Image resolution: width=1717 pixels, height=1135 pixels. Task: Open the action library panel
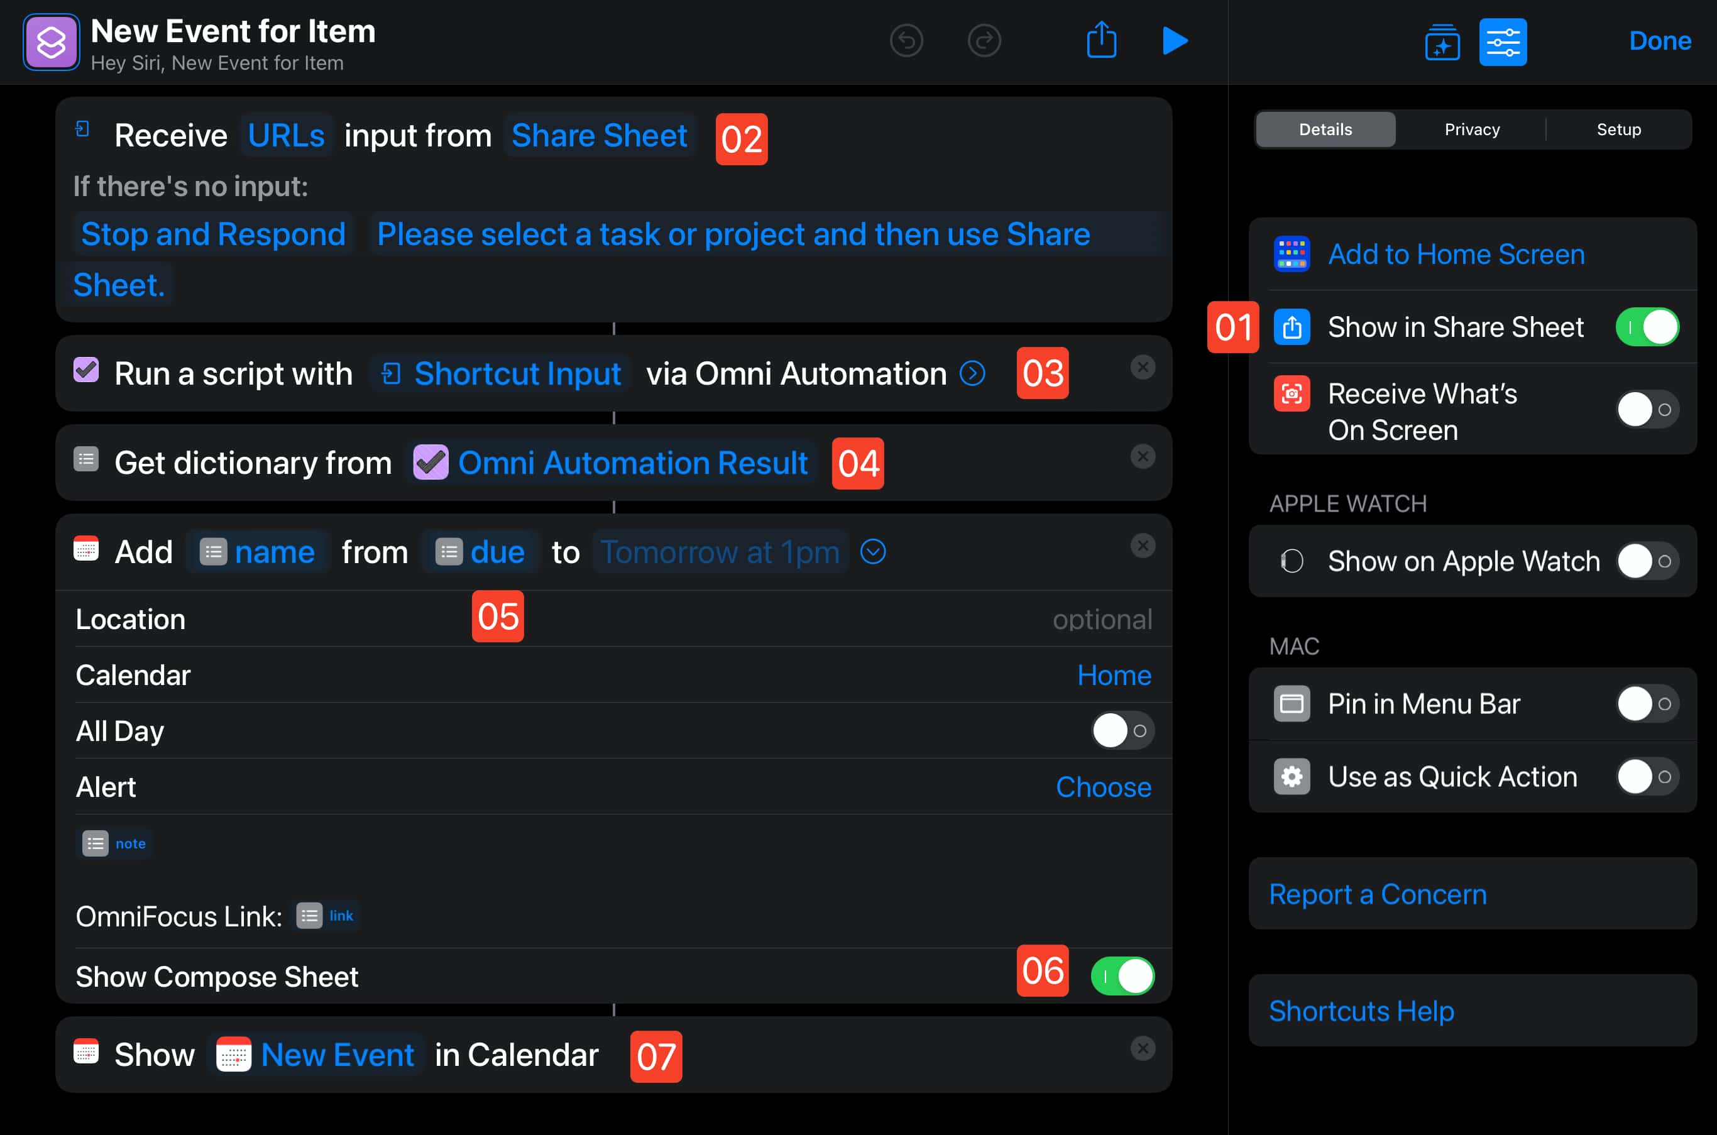tap(1442, 42)
